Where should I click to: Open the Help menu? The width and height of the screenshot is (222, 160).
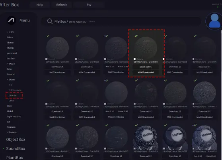coord(40,5)
